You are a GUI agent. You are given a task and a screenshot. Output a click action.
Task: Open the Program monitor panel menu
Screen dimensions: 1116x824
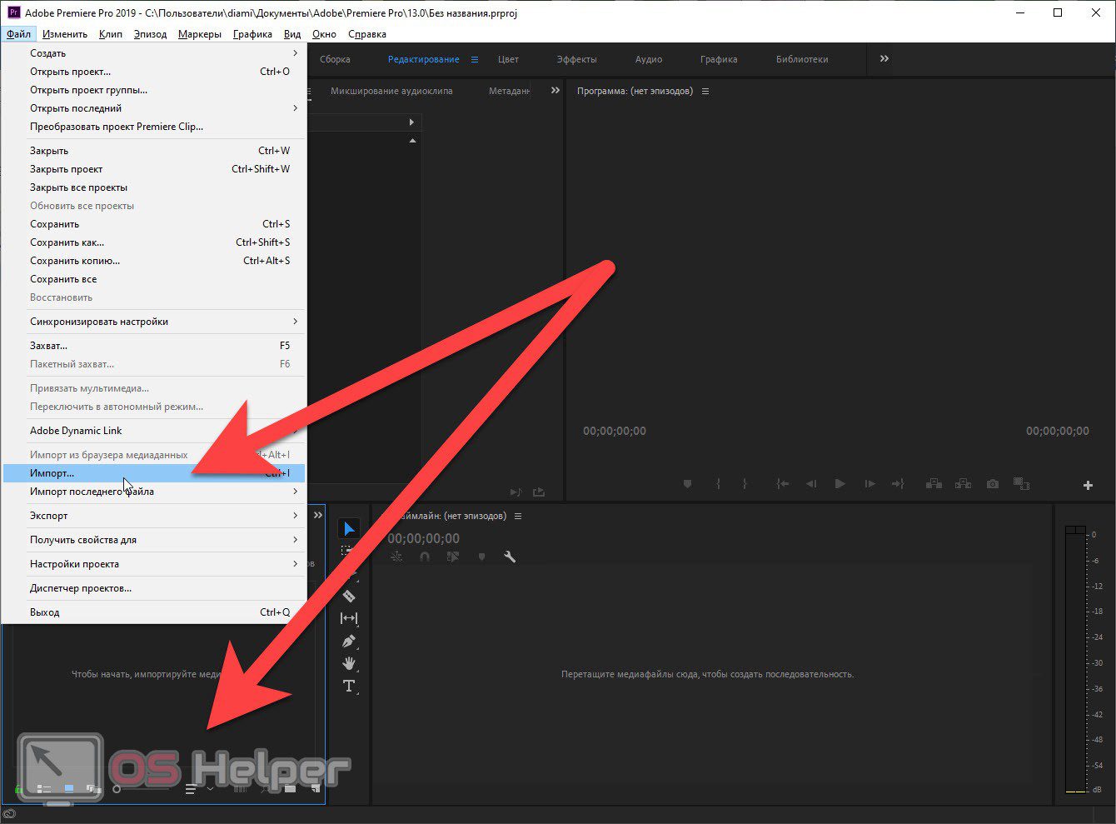(705, 92)
